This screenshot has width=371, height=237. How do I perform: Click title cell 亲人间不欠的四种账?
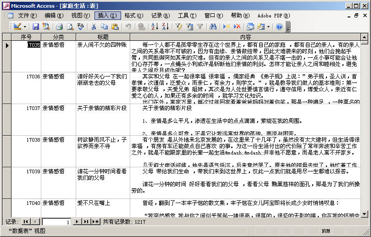103,56
